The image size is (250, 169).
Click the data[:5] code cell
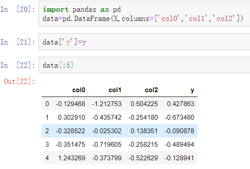coord(144,65)
